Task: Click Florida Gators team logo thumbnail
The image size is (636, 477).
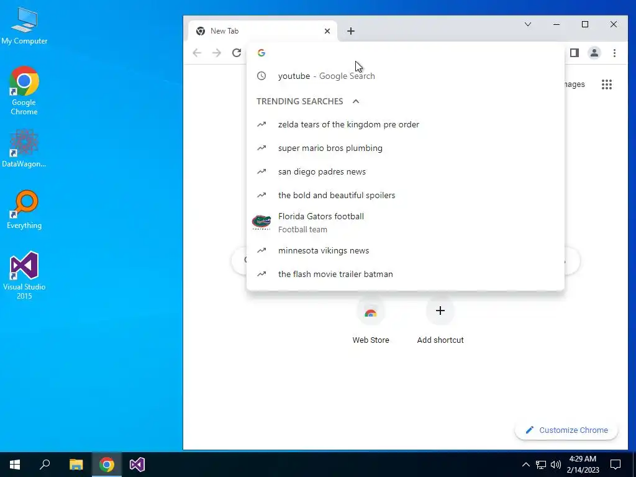Action: point(261,222)
